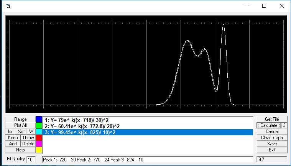
Task: Click the Delete peak button
Action: click(x=28, y=144)
